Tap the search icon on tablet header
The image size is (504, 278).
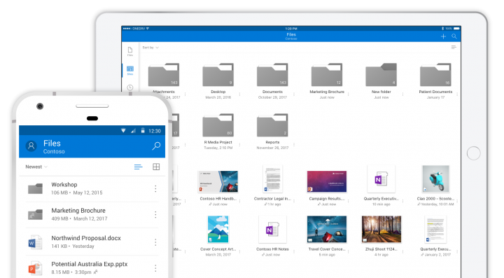click(454, 36)
